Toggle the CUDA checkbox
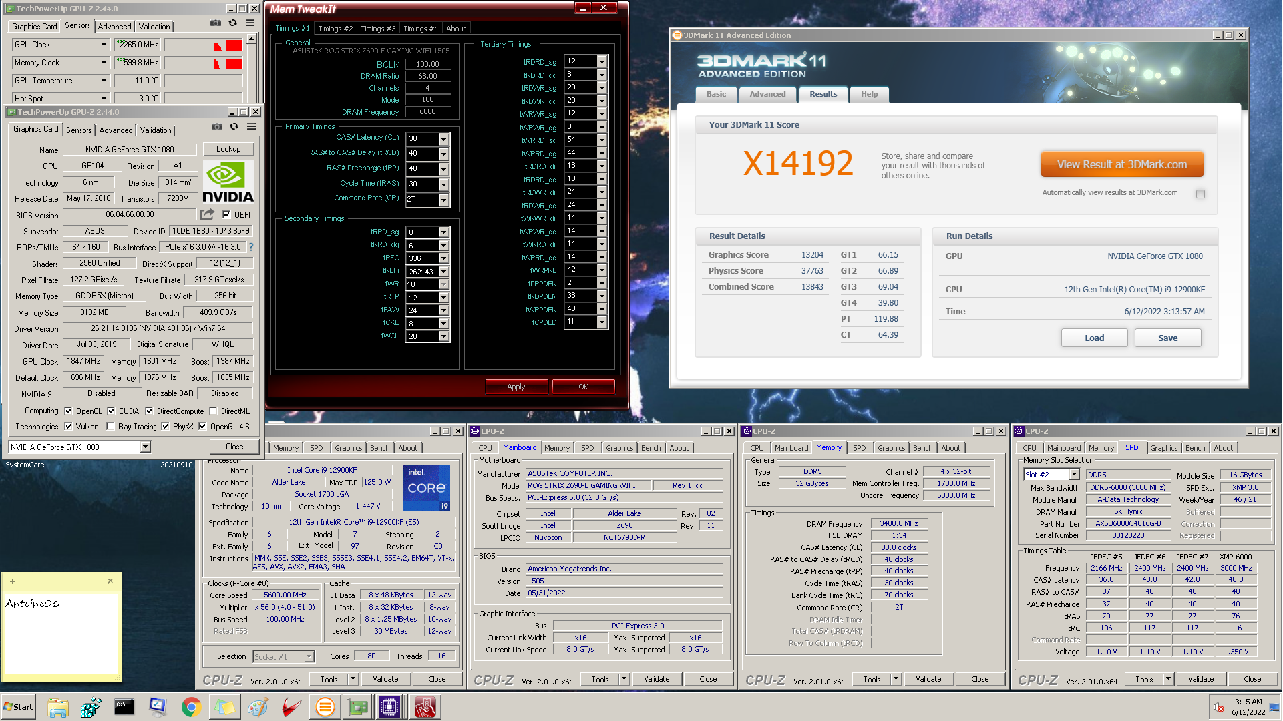The width and height of the screenshot is (1283, 721). 111,411
